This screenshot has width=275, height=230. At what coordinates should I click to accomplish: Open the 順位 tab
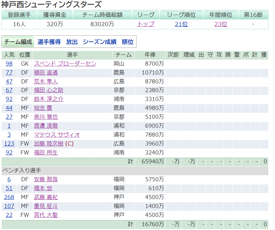(128, 42)
